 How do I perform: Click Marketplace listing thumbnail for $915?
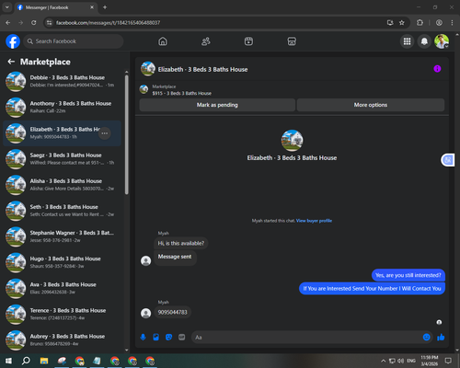coord(144,89)
